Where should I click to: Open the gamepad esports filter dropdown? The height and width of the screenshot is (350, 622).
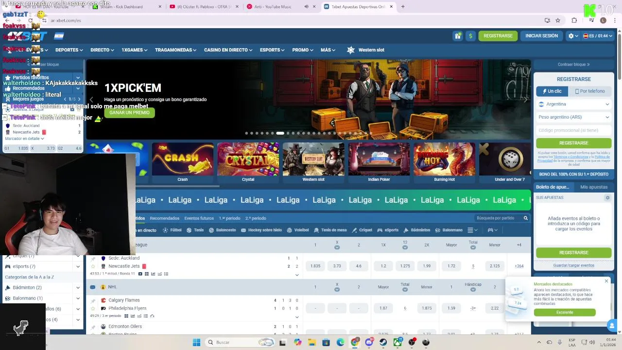point(493,230)
